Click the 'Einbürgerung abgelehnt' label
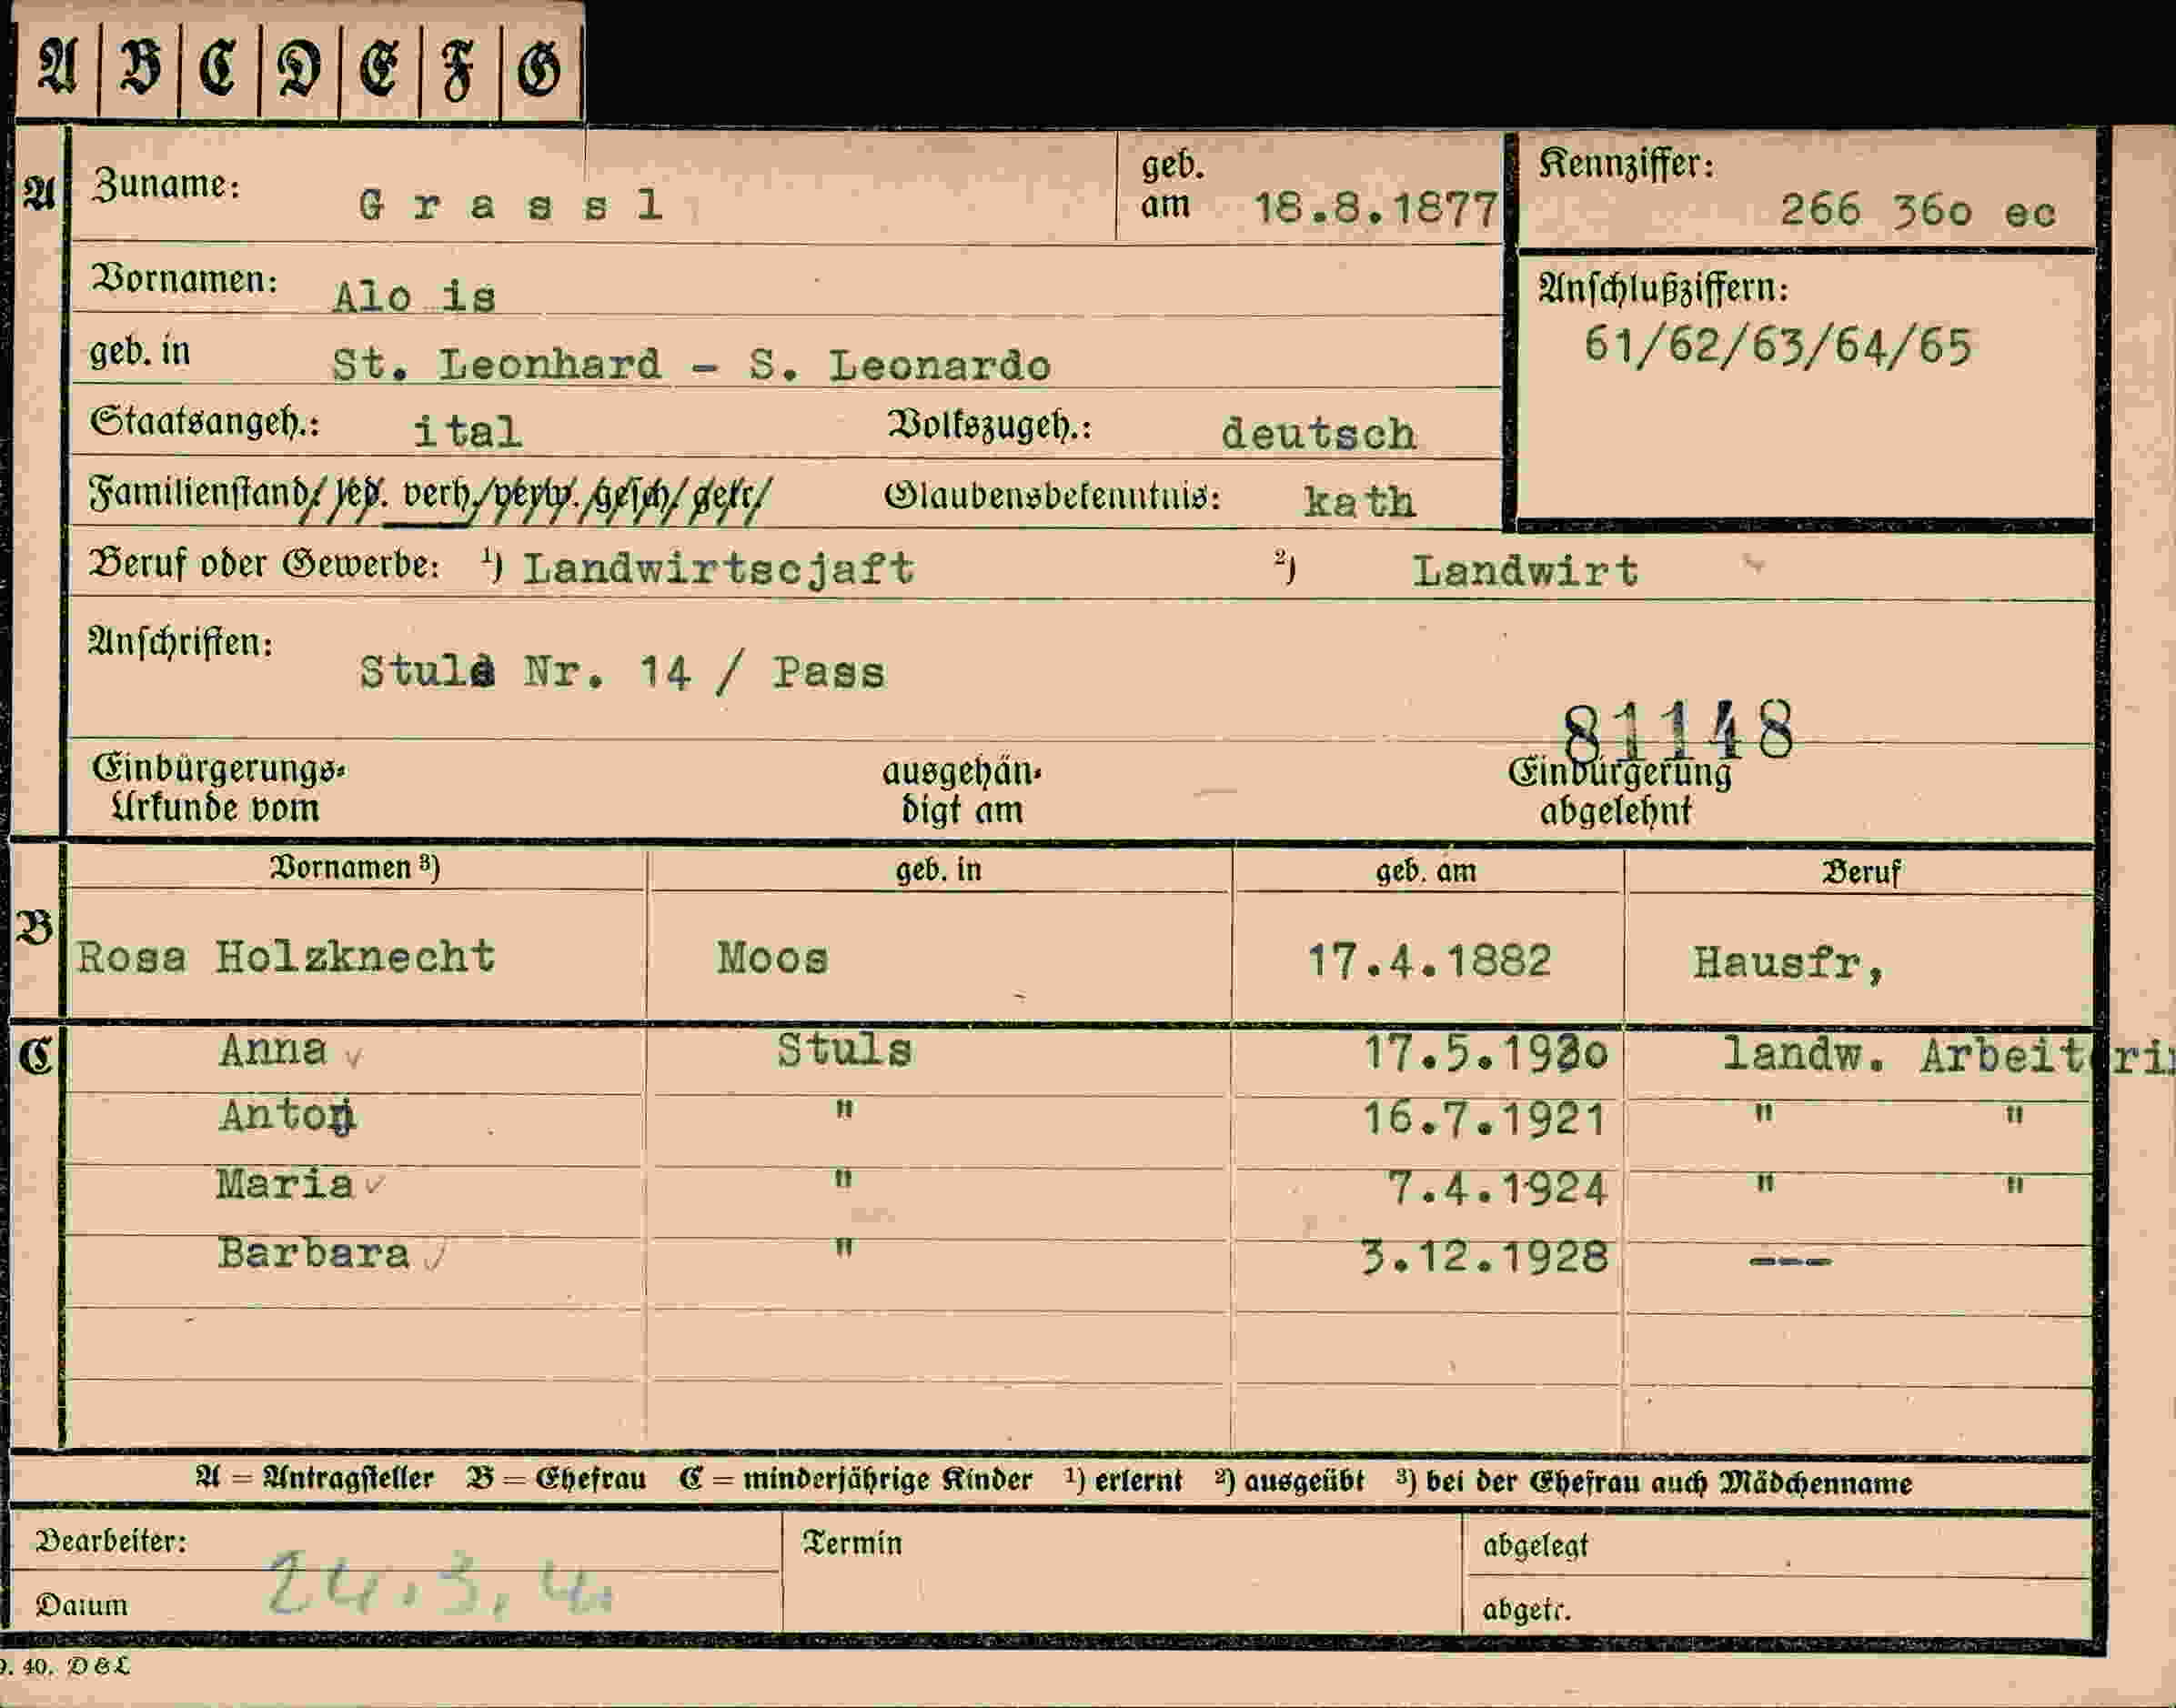 coord(1619,791)
